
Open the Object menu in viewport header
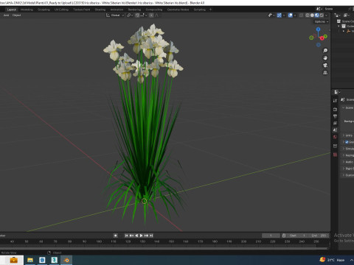point(16,15)
